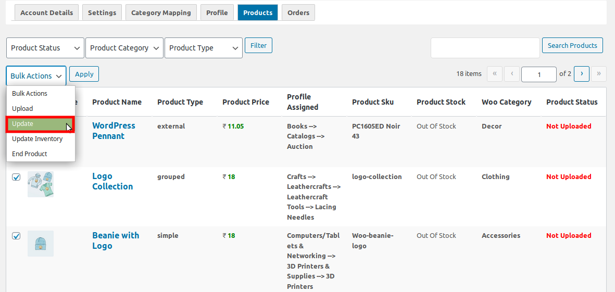The width and height of the screenshot is (615, 292).
Task: Click first page double-arrow pagination button
Action: [494, 74]
